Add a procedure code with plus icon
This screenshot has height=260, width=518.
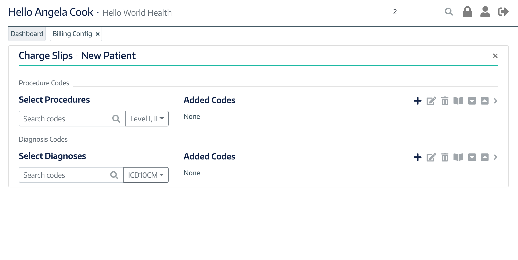coord(417,101)
